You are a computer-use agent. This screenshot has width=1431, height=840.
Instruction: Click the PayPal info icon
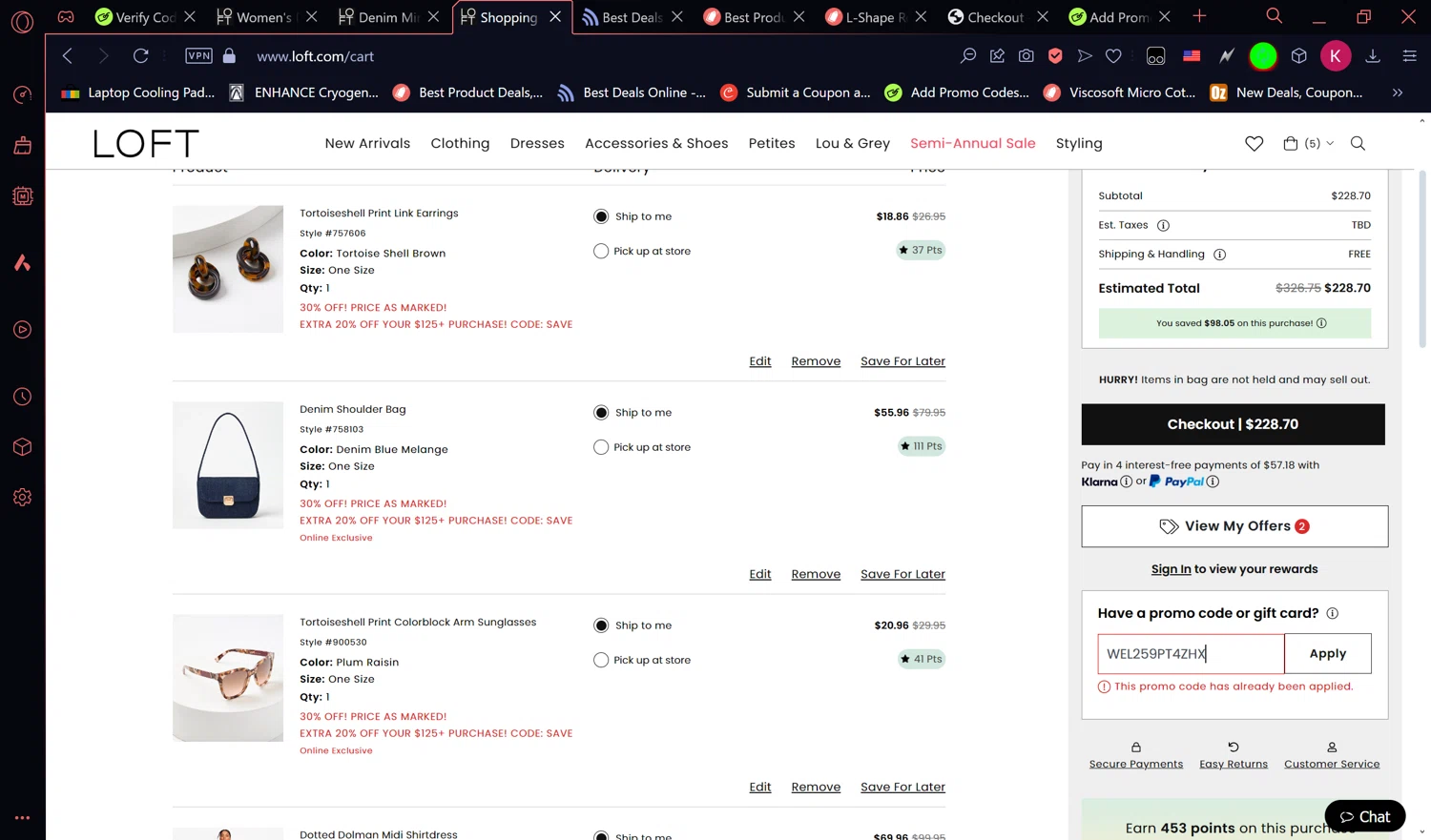pos(1213,481)
